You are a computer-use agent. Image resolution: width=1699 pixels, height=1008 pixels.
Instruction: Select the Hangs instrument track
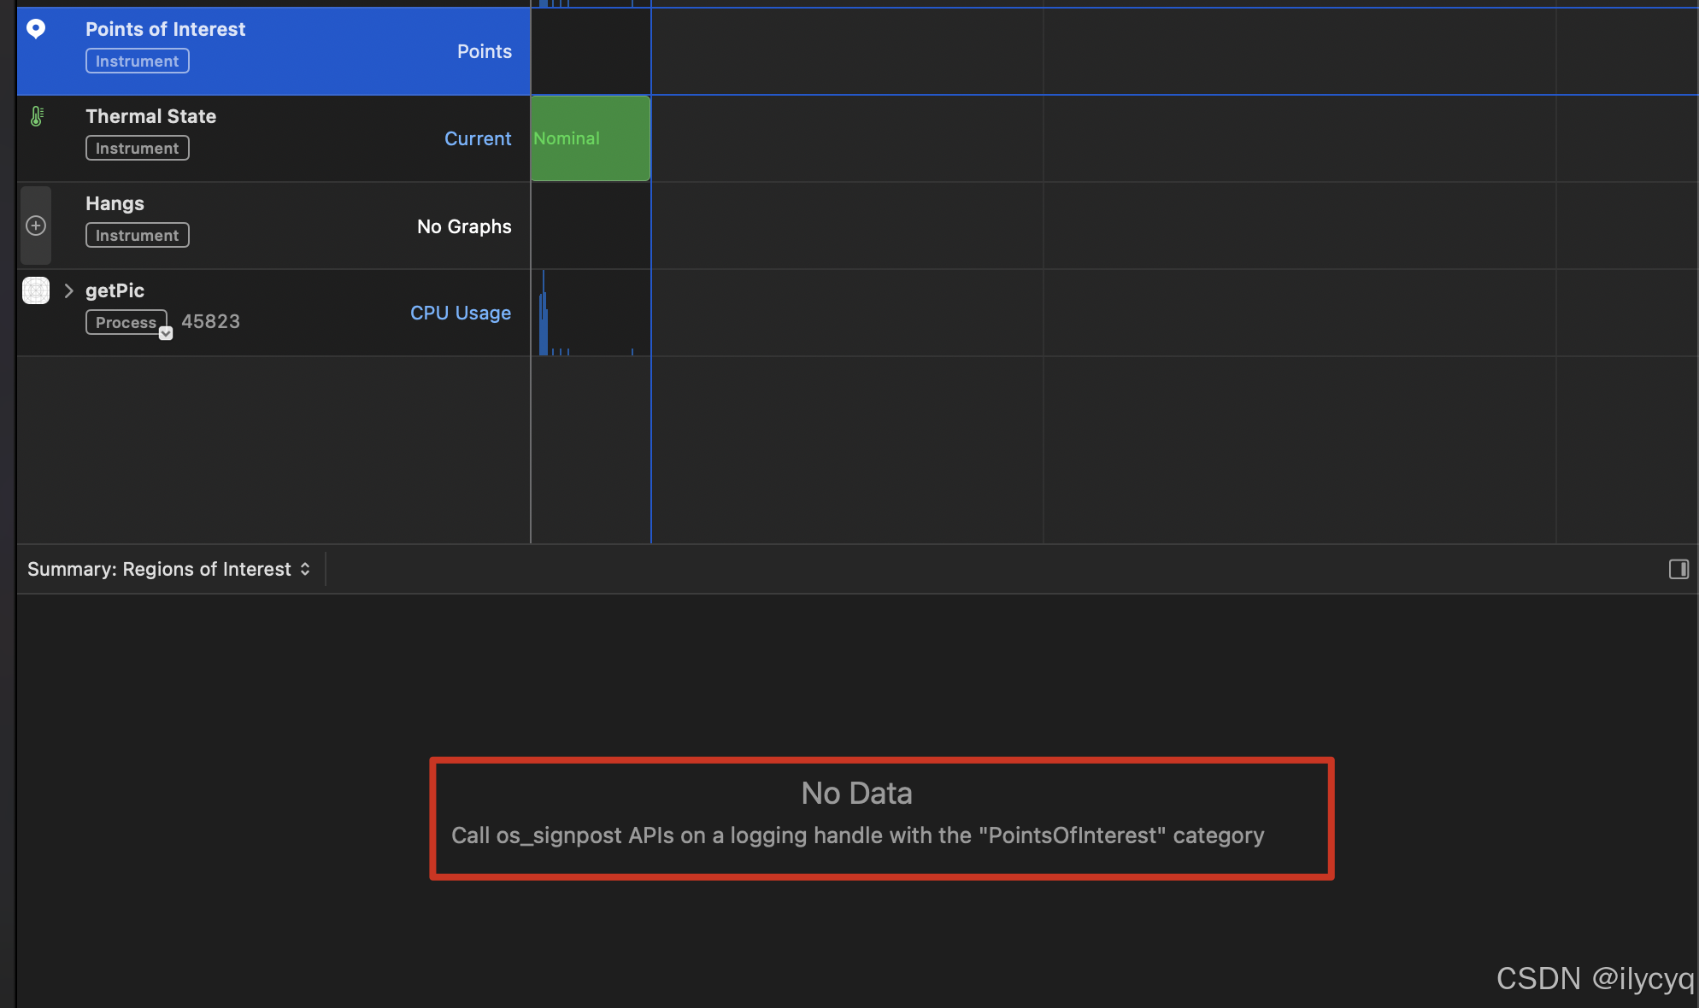115,203
